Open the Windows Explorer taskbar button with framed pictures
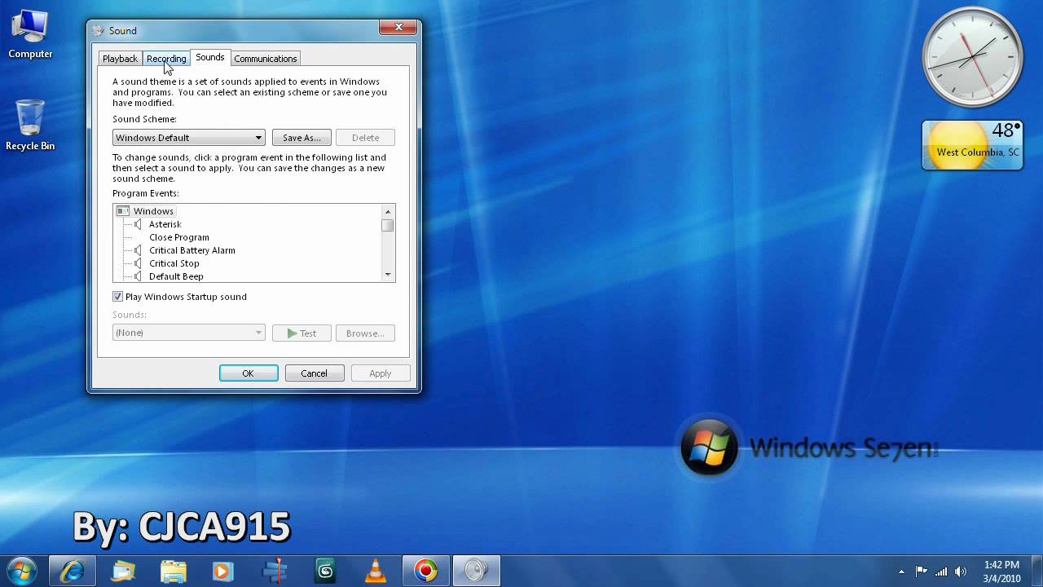This screenshot has width=1043, height=587. pyautogui.click(x=123, y=571)
